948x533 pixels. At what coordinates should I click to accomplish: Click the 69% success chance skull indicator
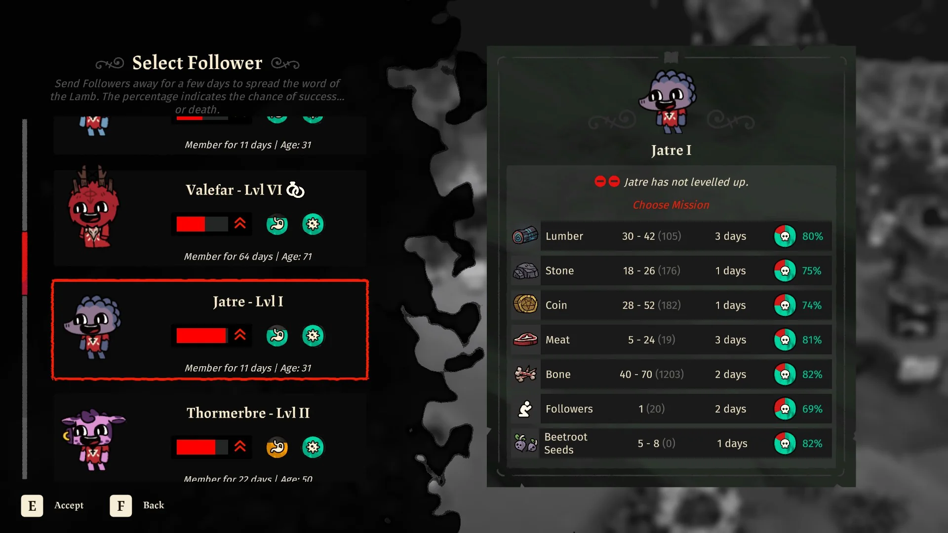coord(785,409)
